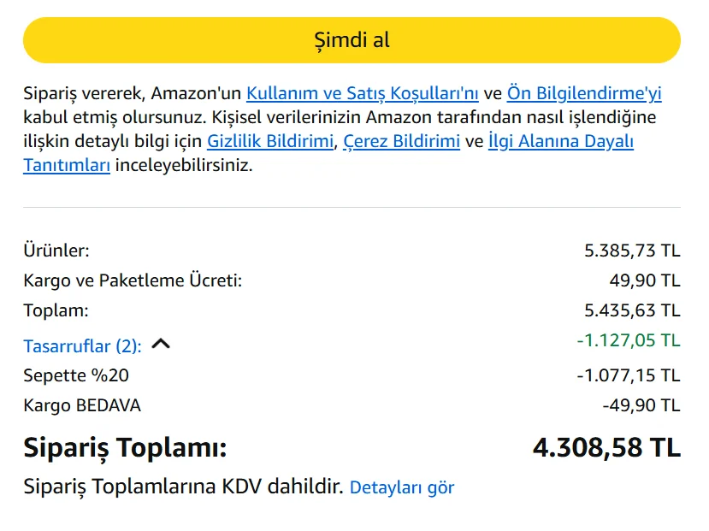This screenshot has width=709, height=531.
Task: Collapse savings with the chevron-up icon
Action: [161, 345]
